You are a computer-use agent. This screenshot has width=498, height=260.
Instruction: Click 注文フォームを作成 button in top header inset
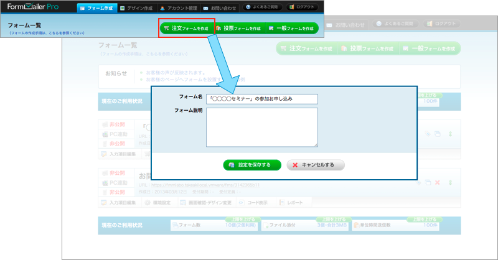(186, 28)
